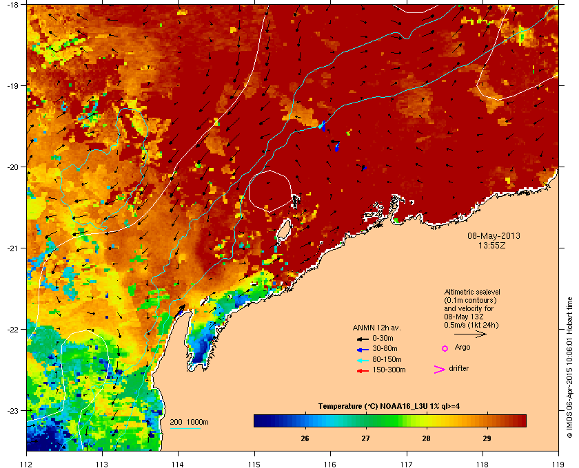The width and height of the screenshot is (579, 468).
Task: Click the Argo legend label
Action: tap(463, 347)
